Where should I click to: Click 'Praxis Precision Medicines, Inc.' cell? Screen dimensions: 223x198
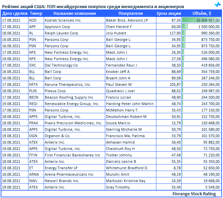[x=74, y=123]
